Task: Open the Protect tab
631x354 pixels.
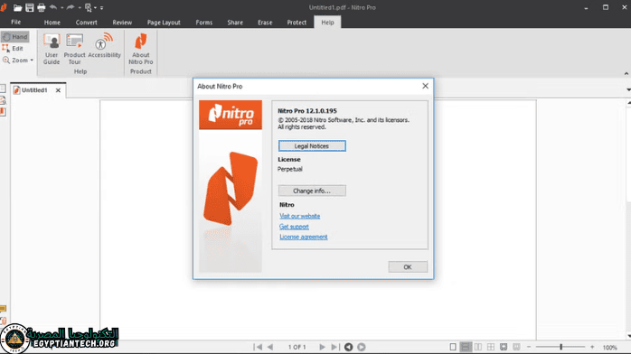Action: pos(297,23)
